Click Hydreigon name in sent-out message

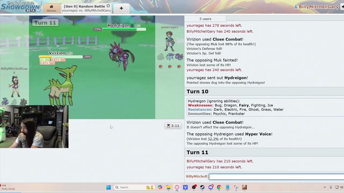click(x=235, y=78)
